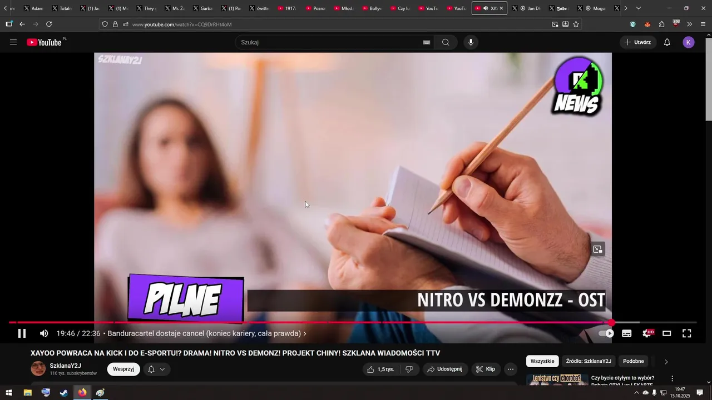Open on-screen keyboard in search box

point(427,42)
